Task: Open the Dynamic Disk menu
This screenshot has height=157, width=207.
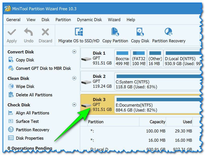Action: click(89, 20)
